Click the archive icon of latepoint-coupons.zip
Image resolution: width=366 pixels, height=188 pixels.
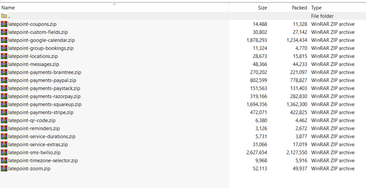4,24
